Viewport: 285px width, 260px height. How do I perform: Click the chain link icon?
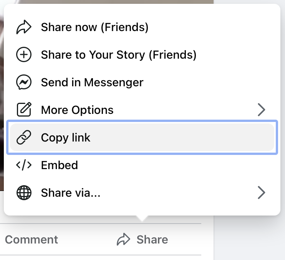pos(24,137)
